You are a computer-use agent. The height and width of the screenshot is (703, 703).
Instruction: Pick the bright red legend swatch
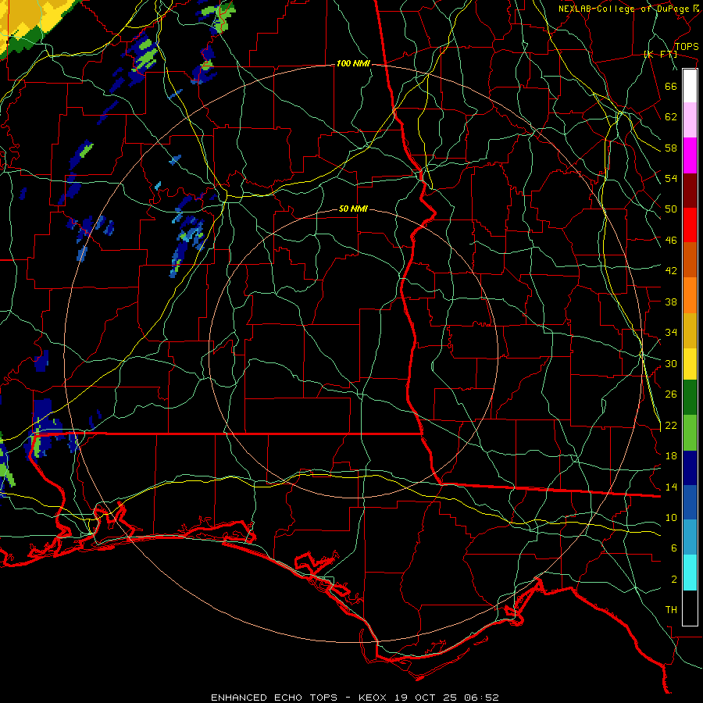[x=690, y=225]
